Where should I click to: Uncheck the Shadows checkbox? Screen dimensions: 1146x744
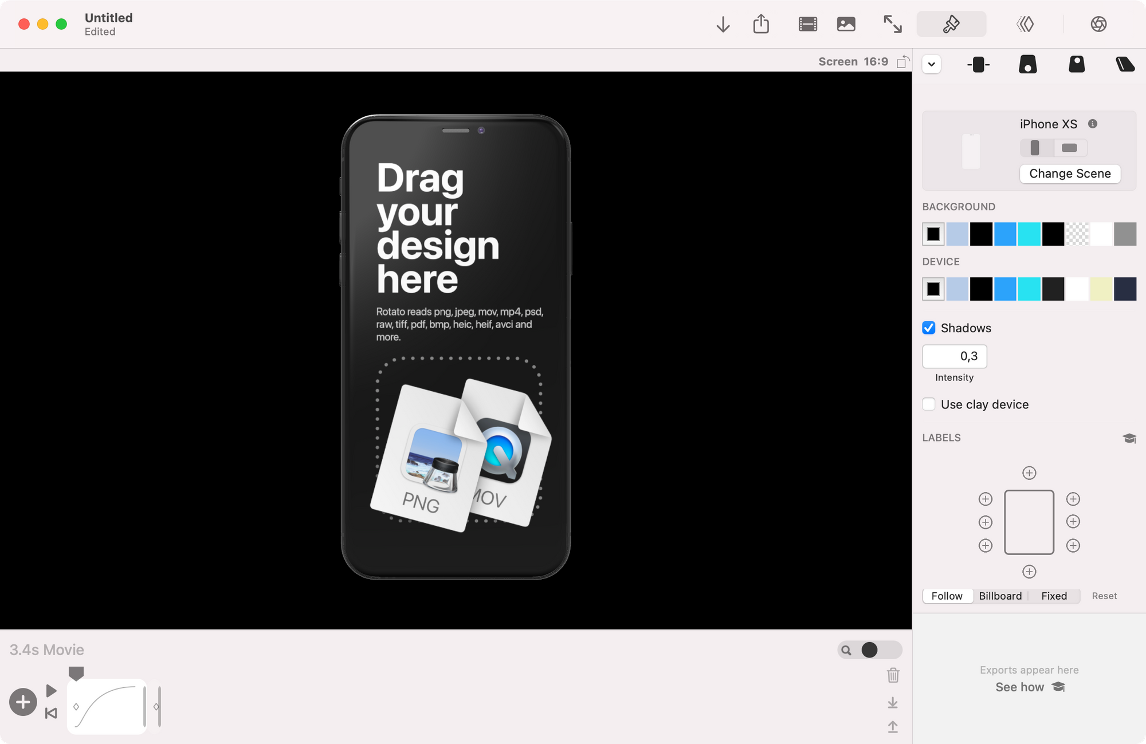click(x=929, y=328)
